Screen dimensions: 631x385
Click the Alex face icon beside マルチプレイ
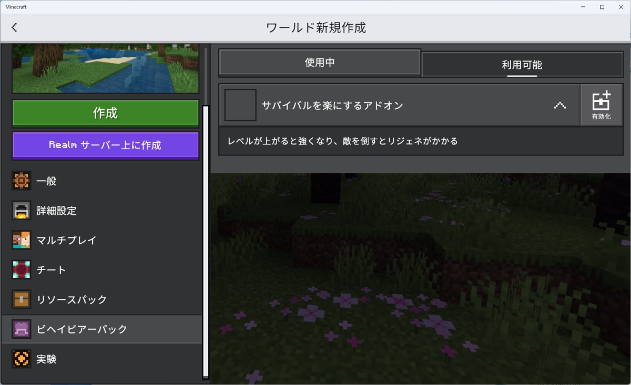coord(22,241)
